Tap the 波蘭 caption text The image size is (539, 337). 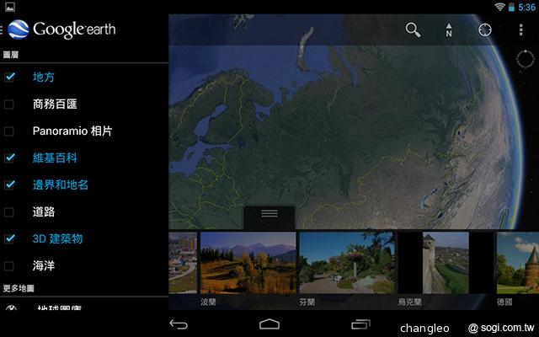coord(208,302)
